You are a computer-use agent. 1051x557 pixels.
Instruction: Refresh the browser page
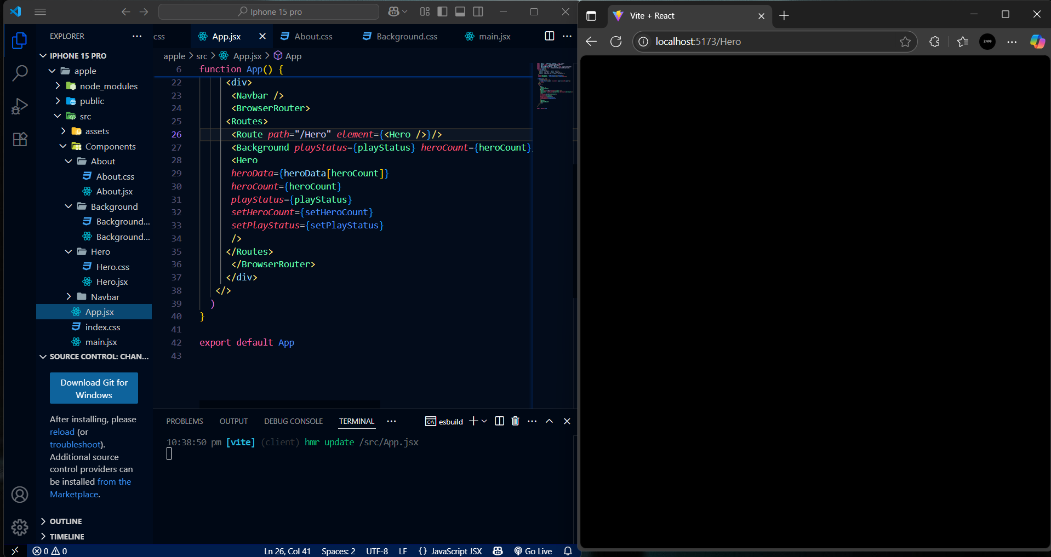[616, 42]
